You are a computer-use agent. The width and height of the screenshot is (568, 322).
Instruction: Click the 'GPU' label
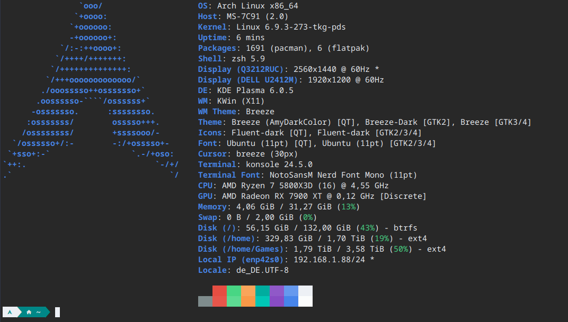point(205,196)
